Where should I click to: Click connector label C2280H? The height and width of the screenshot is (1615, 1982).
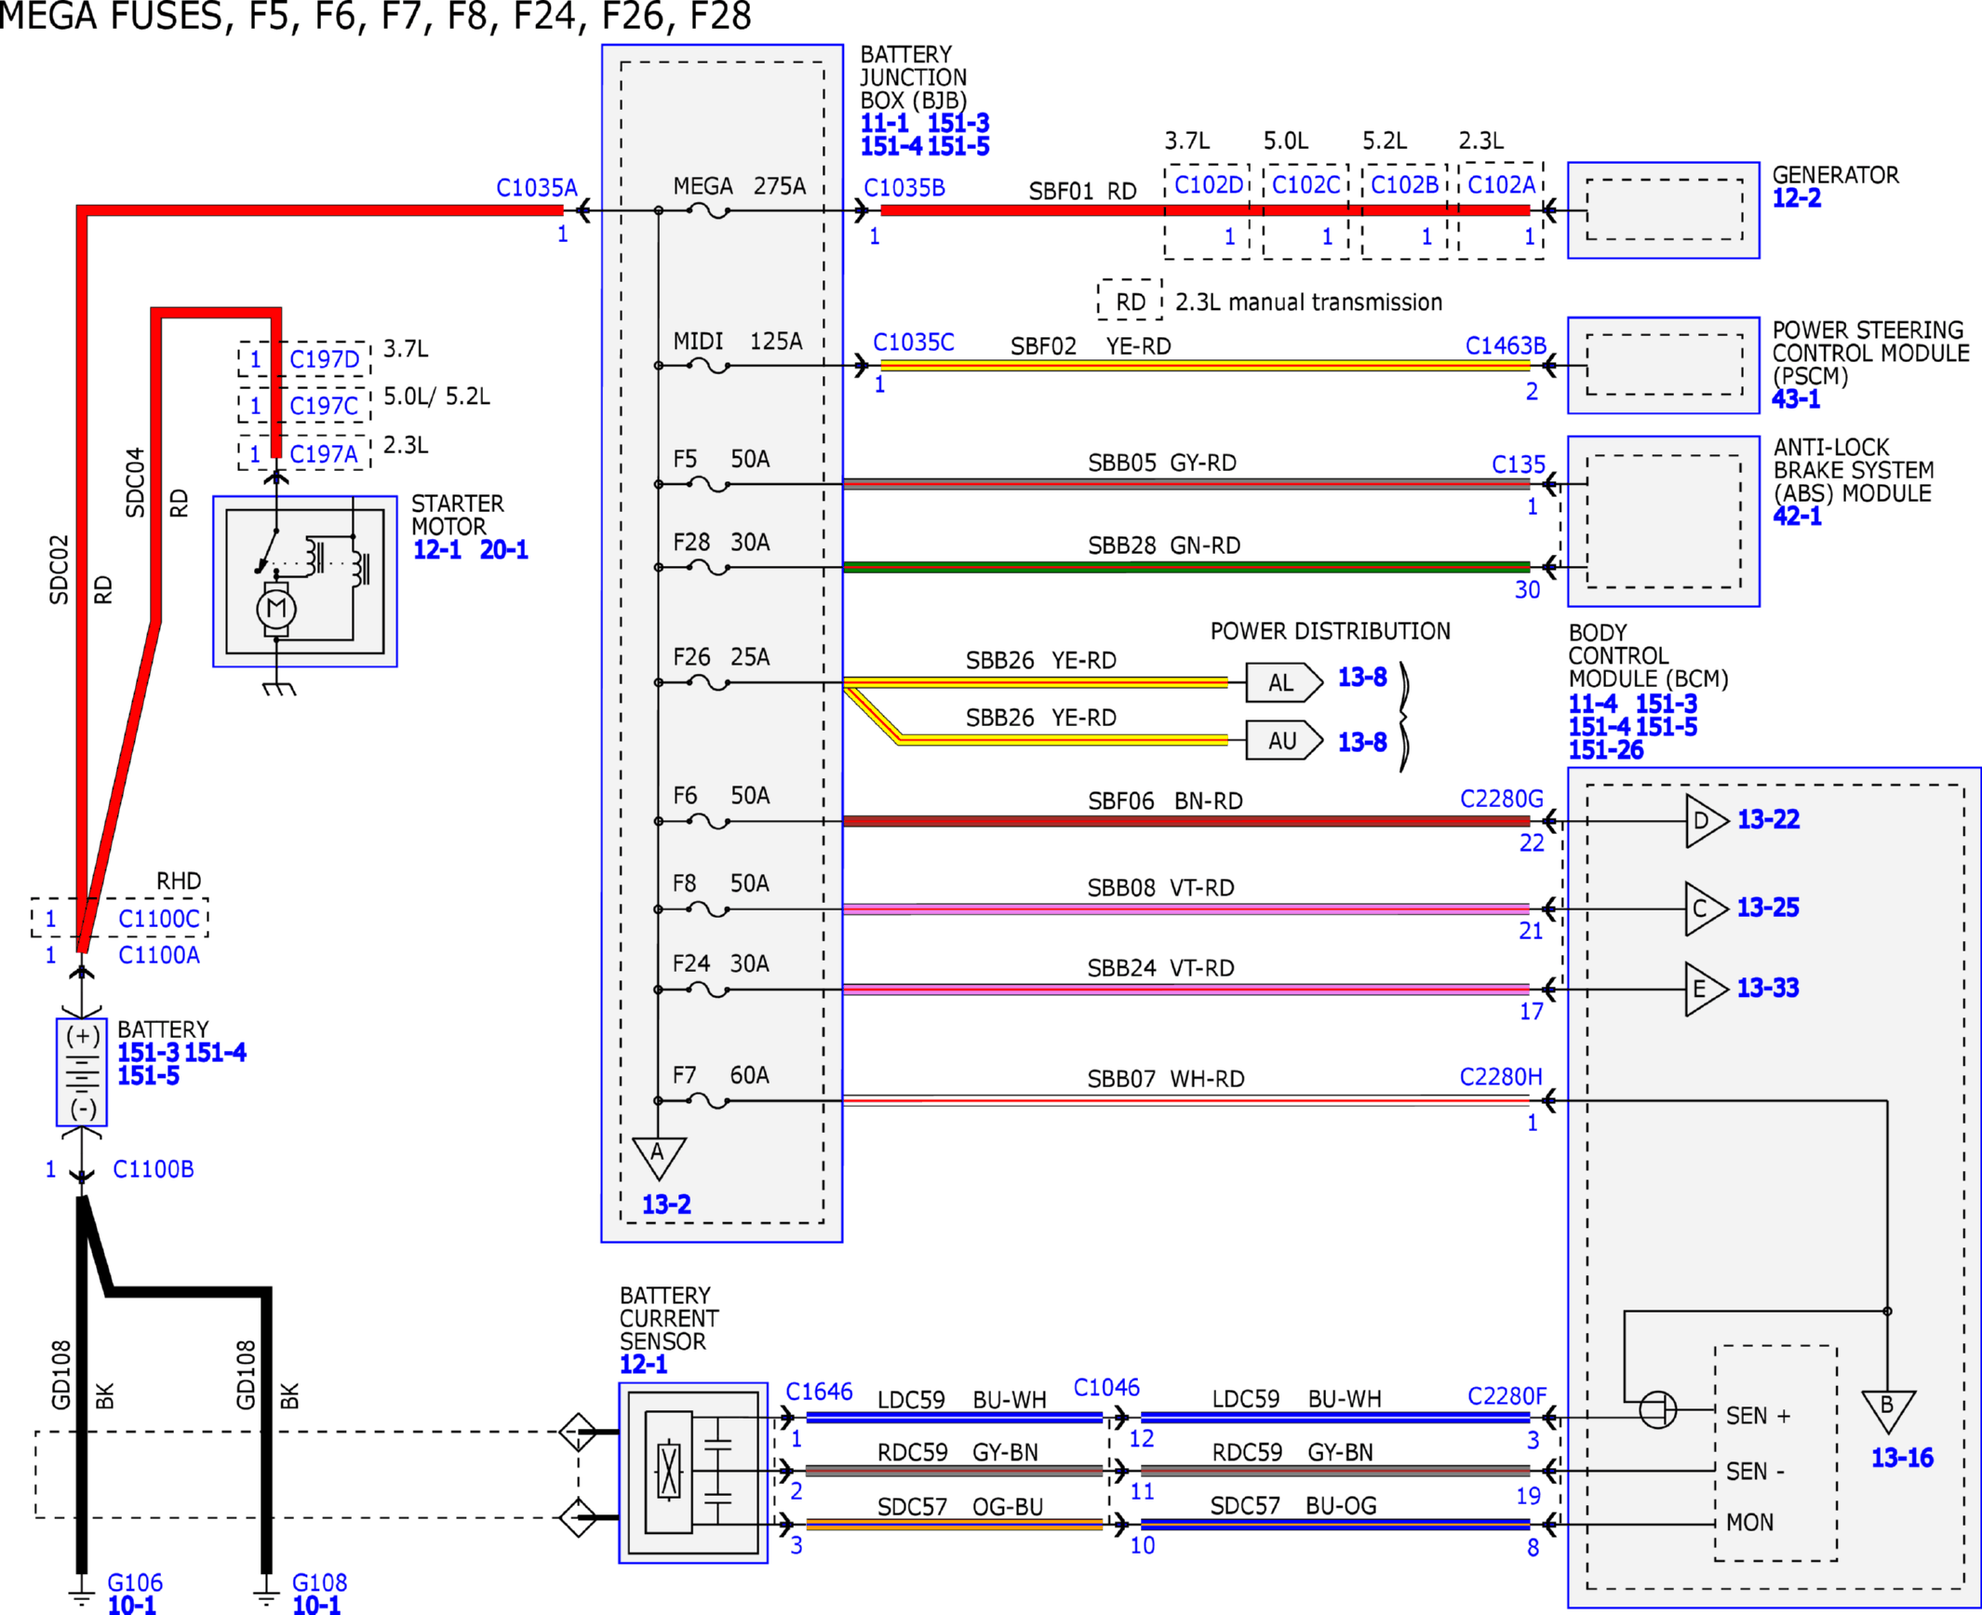(1501, 1077)
